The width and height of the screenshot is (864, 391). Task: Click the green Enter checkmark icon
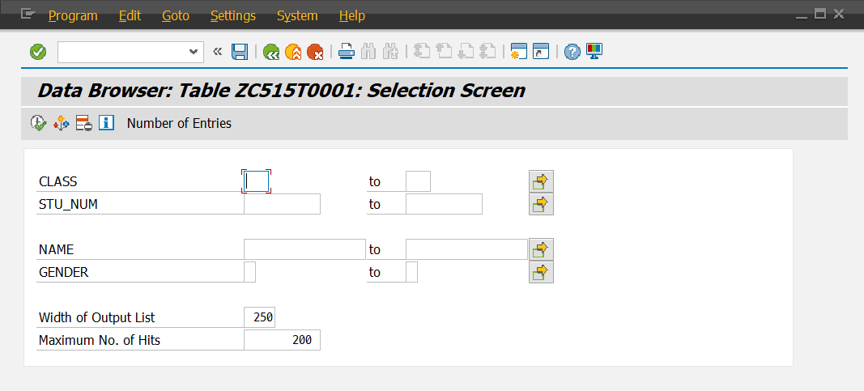pos(38,52)
